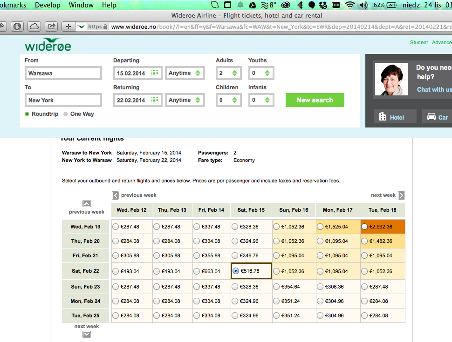This screenshot has width=452, height=342.
Task: Click the Student link
Action: (x=419, y=42)
